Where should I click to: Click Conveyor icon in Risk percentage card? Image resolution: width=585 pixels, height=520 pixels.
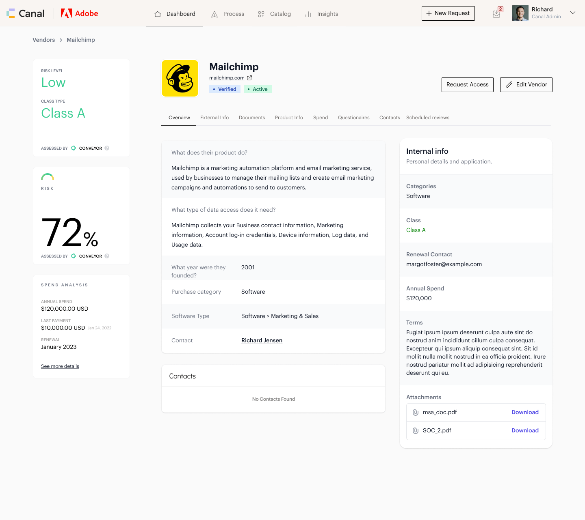(74, 256)
